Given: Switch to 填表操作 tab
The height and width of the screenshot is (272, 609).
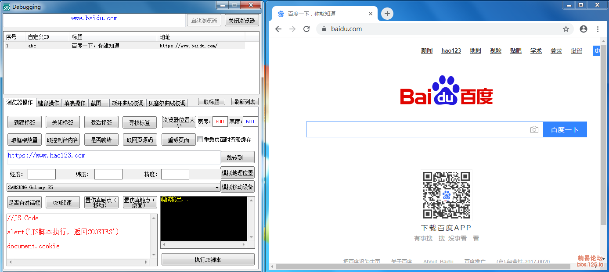Looking at the screenshot, I should click(x=75, y=103).
